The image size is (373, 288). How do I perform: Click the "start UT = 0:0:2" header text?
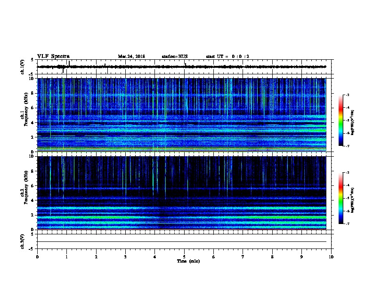click(227, 56)
